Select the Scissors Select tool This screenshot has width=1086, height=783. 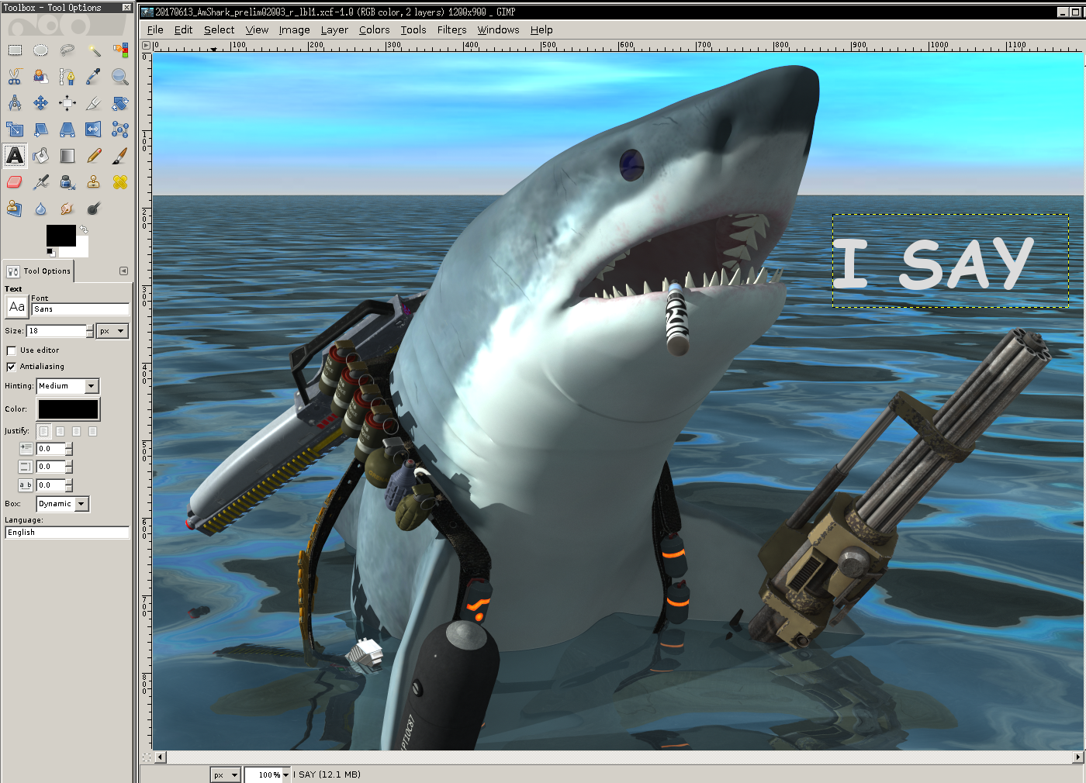[15, 77]
